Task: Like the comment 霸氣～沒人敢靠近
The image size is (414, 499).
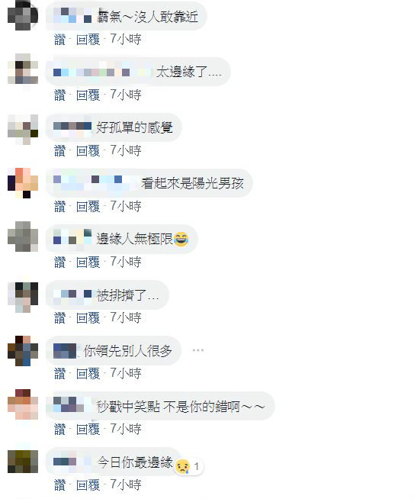Action: click(59, 40)
